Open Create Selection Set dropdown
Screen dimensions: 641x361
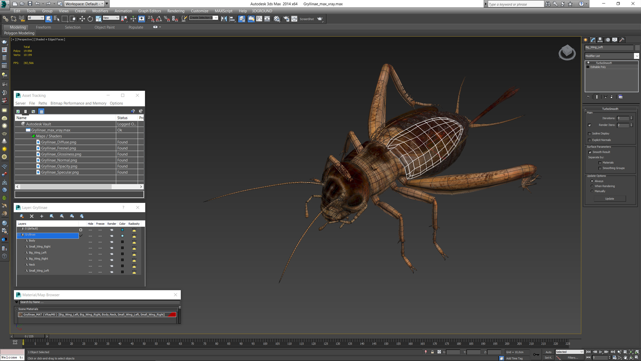[x=216, y=18]
